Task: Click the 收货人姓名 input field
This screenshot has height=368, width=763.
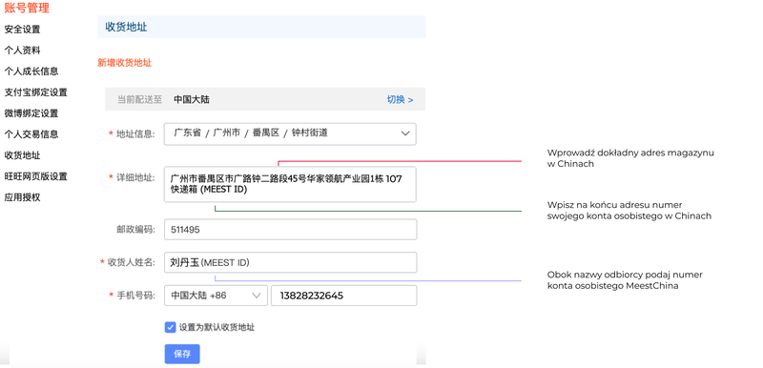Action: [x=291, y=262]
